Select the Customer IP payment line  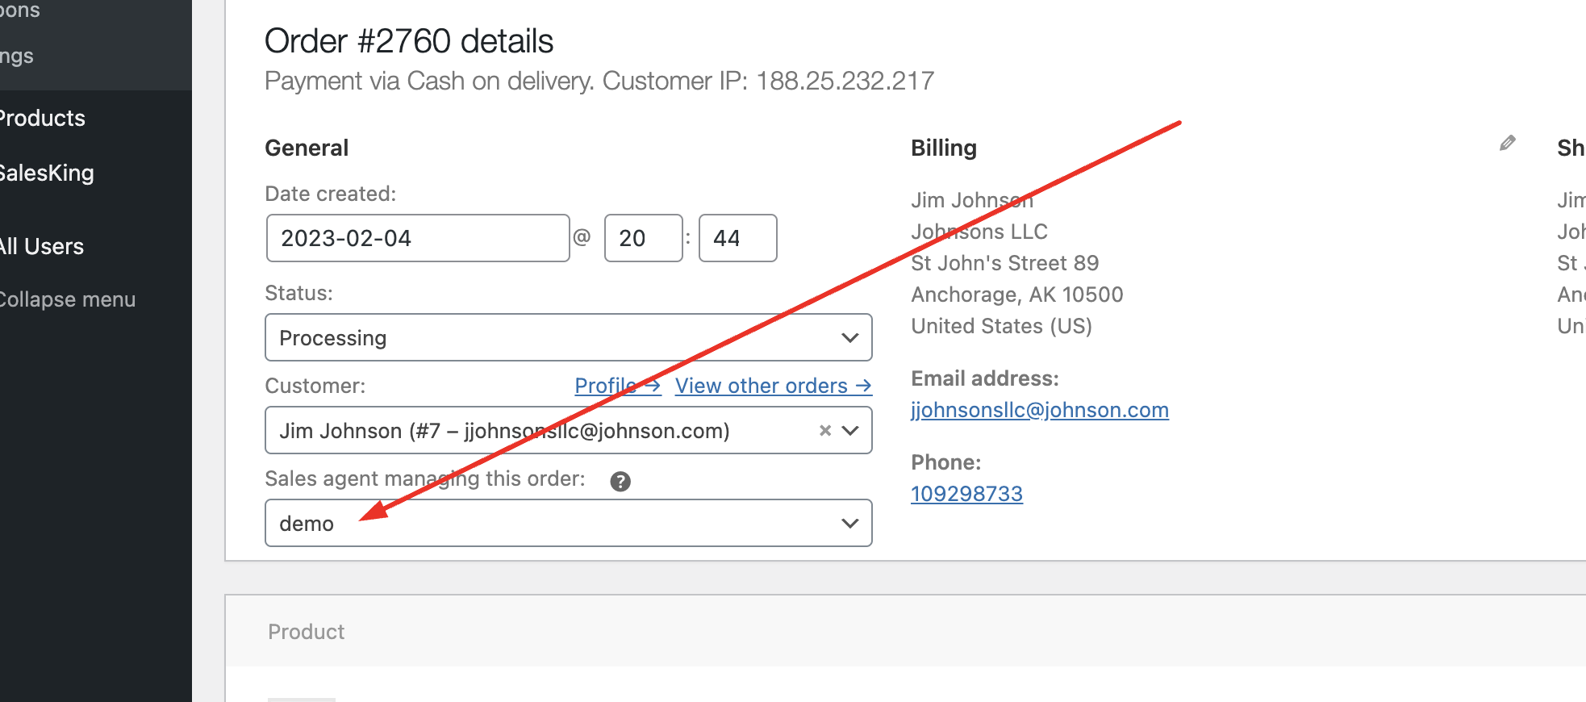click(x=599, y=81)
